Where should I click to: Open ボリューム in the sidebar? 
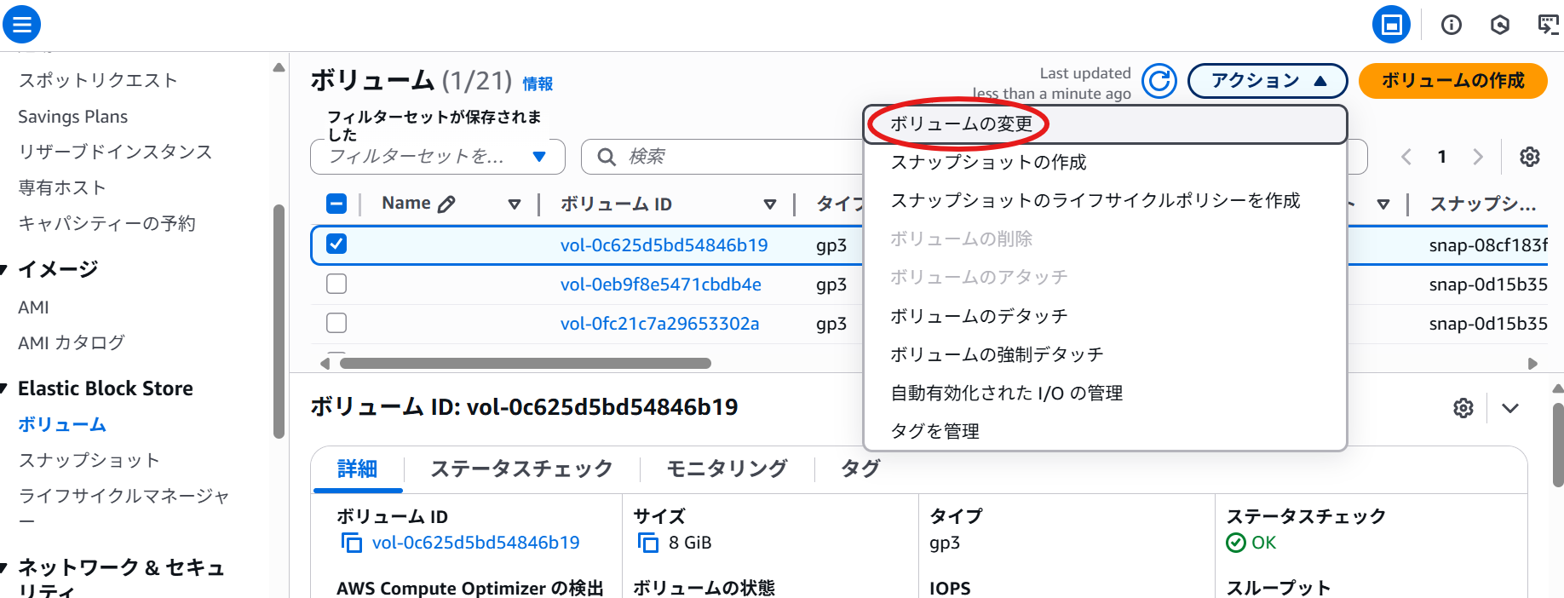coord(62,424)
